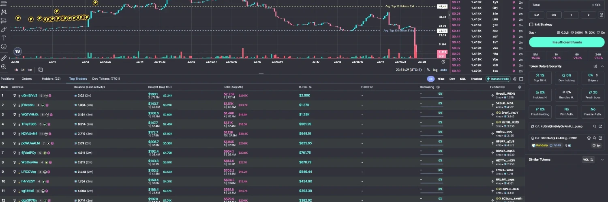Activate the chart zoom-in tool
Viewport: 608px width, 202px height.
pos(4,67)
